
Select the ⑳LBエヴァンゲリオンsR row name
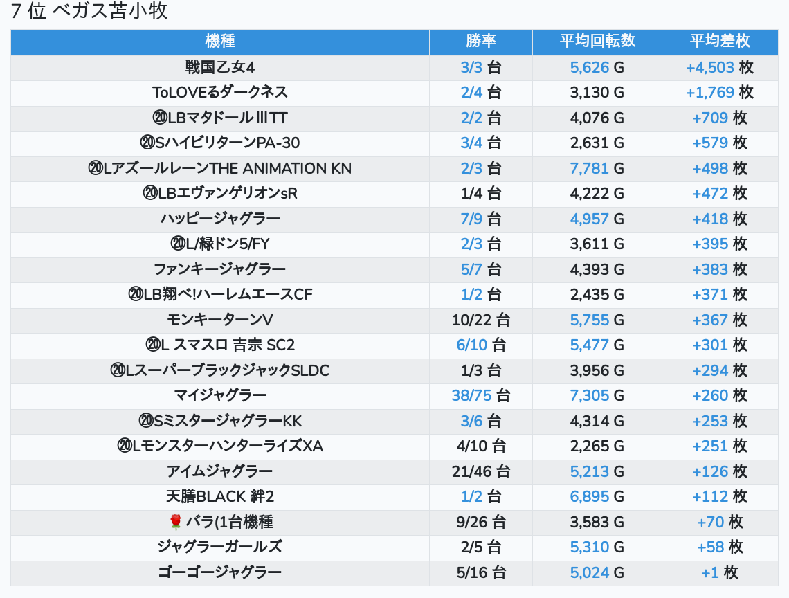click(220, 193)
